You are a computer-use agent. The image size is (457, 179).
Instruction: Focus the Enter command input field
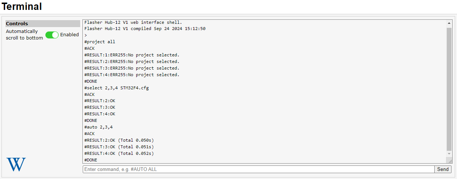tap(258, 169)
